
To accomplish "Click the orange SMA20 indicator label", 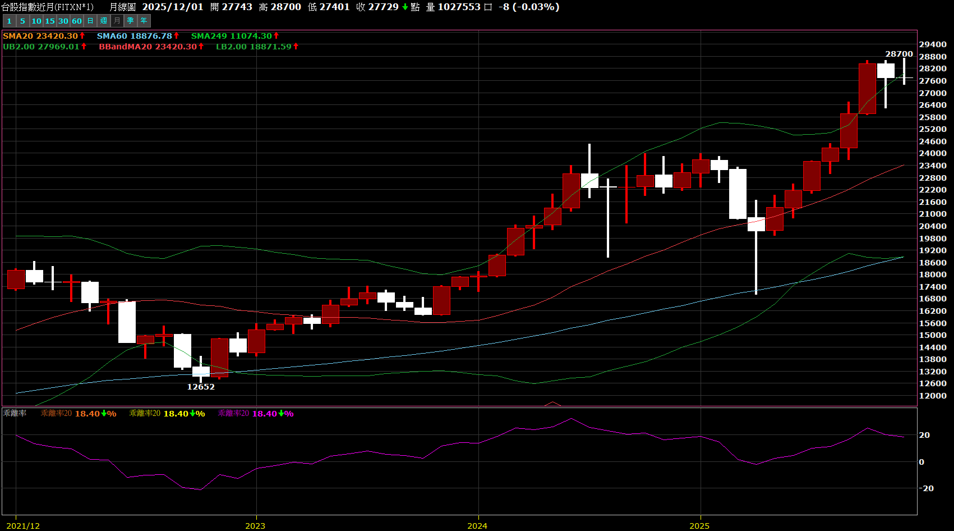I will pos(40,36).
